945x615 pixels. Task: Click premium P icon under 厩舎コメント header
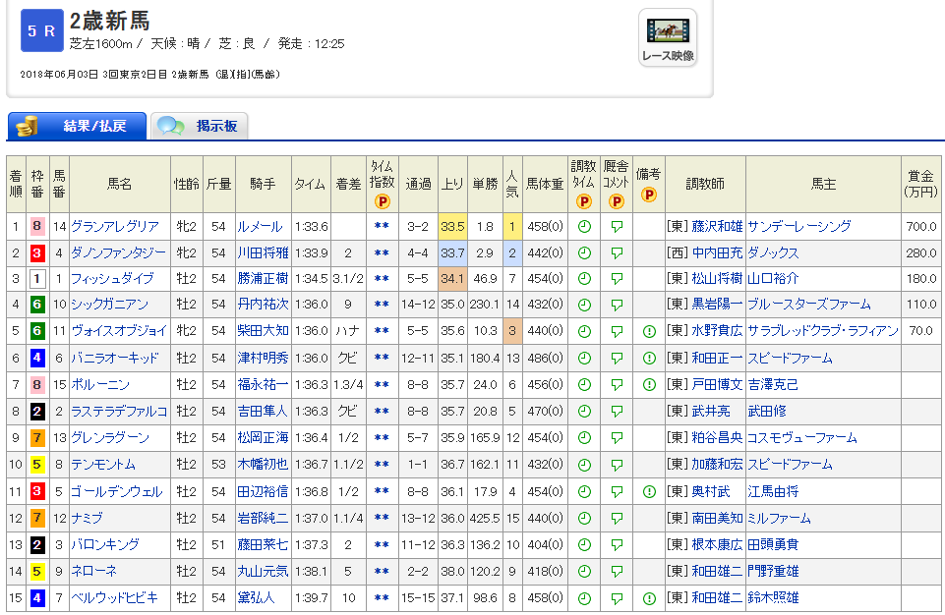(x=617, y=201)
